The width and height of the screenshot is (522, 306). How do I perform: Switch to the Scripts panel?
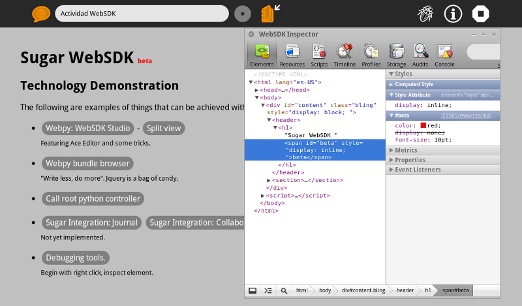click(x=319, y=55)
